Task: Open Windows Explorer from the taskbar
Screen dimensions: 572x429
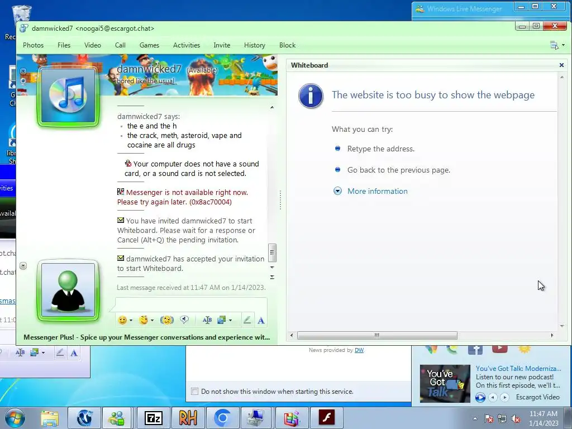Action: [50, 418]
